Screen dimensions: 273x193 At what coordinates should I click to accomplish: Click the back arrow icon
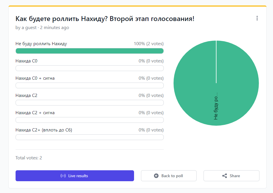(x=156, y=176)
